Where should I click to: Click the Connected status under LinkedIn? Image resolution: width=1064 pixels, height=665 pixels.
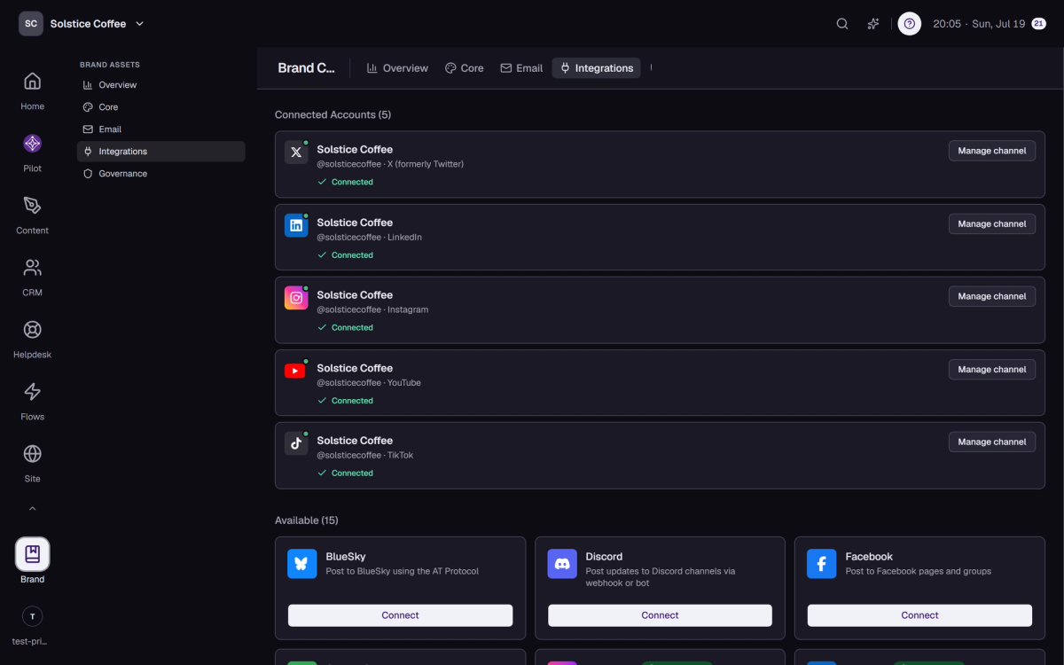click(x=345, y=255)
